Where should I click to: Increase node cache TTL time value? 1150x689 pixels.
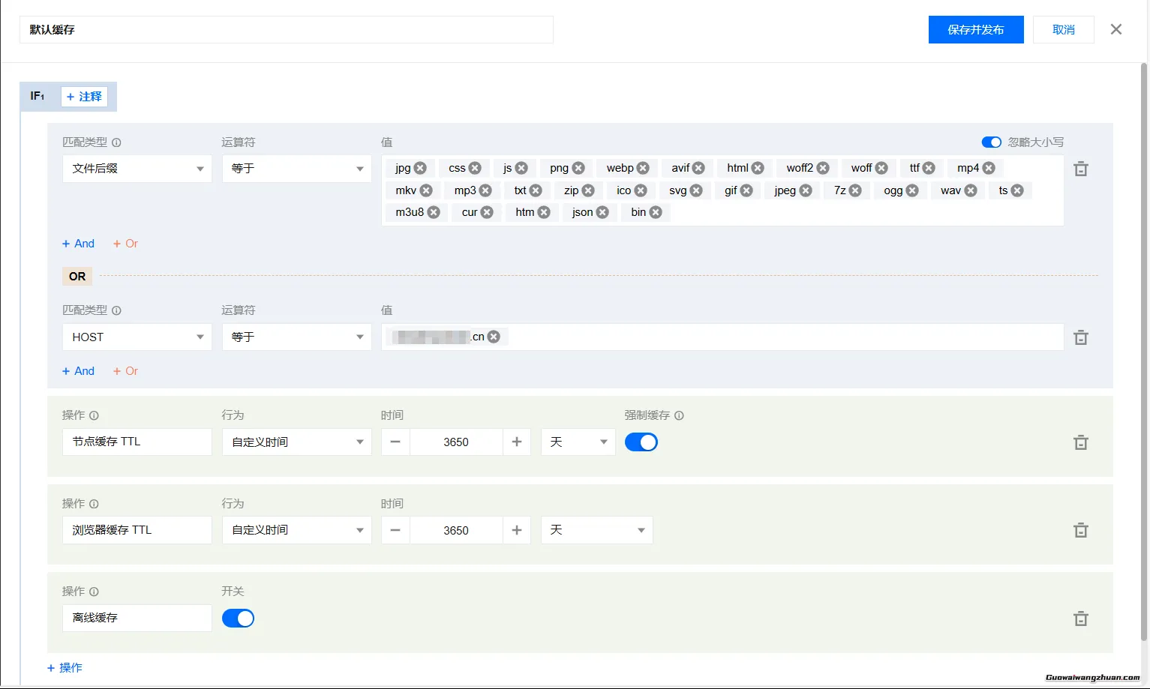(x=516, y=442)
